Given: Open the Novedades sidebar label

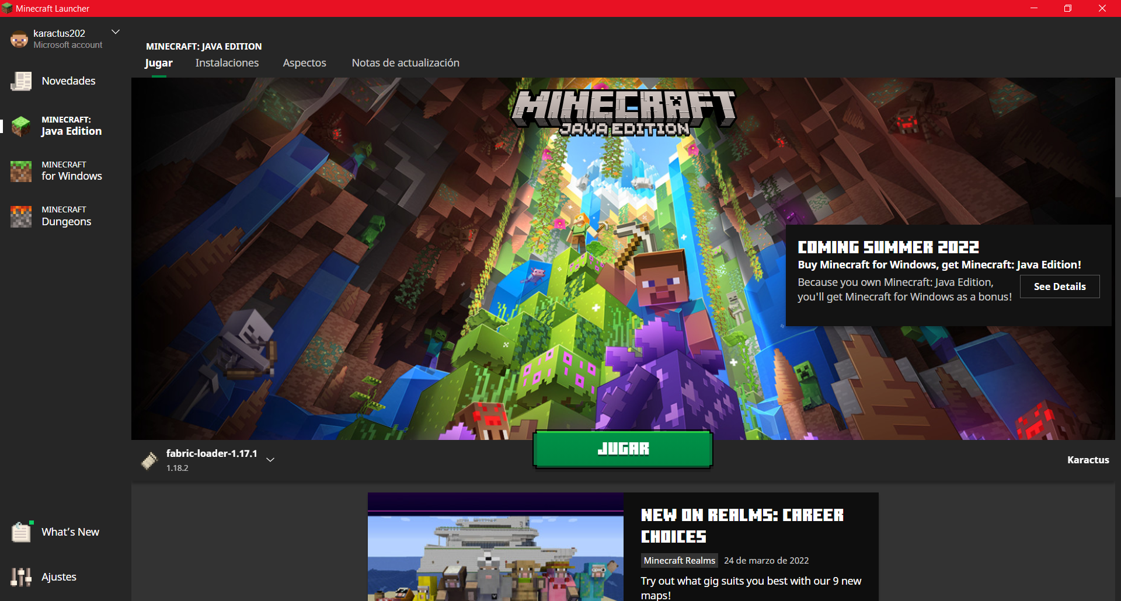Looking at the screenshot, I should (x=68, y=81).
